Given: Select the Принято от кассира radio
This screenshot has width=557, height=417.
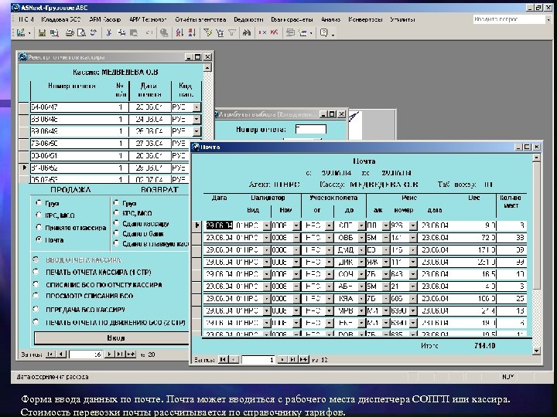Looking at the screenshot, I should pyautogui.click(x=39, y=227).
